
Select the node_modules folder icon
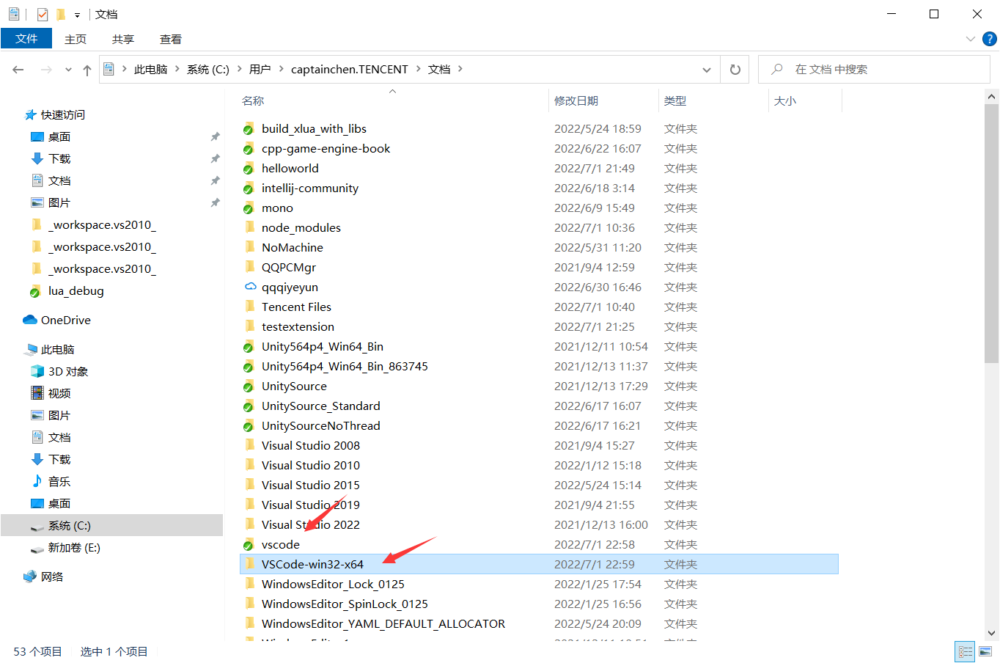pos(250,227)
